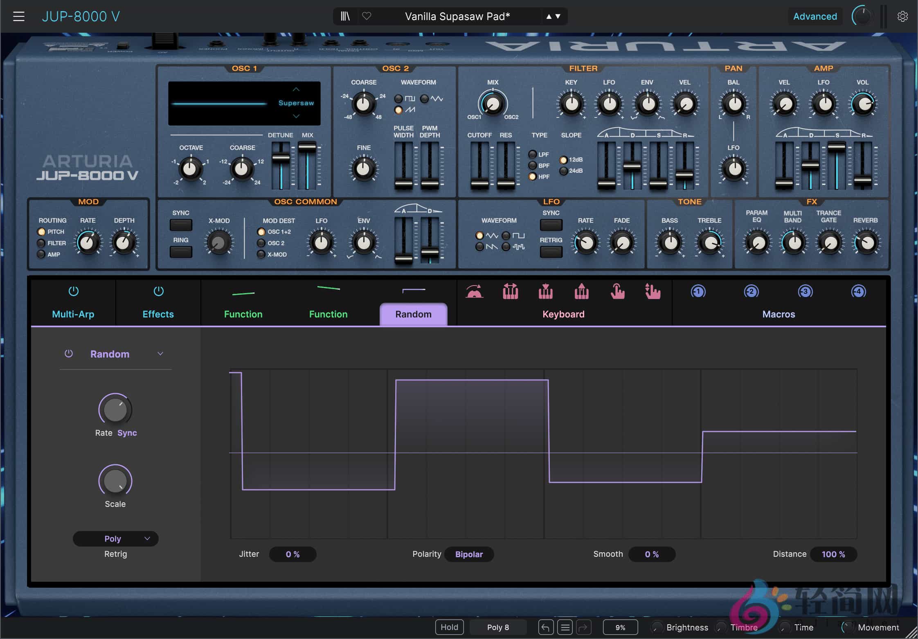
Task: Select the pitch bend wheel icon
Action: tap(475, 291)
